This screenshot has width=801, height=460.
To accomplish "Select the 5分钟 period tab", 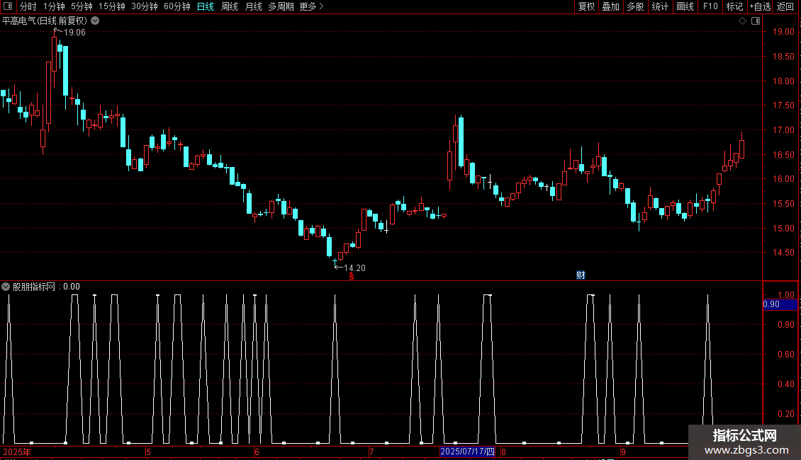I will point(82,6).
